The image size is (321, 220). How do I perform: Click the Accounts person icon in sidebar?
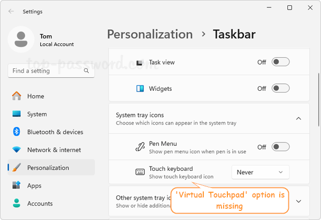(17, 203)
